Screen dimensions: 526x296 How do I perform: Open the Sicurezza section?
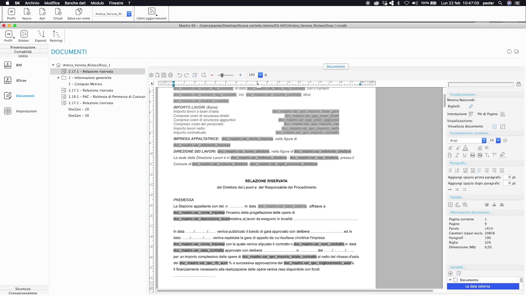coord(23,289)
